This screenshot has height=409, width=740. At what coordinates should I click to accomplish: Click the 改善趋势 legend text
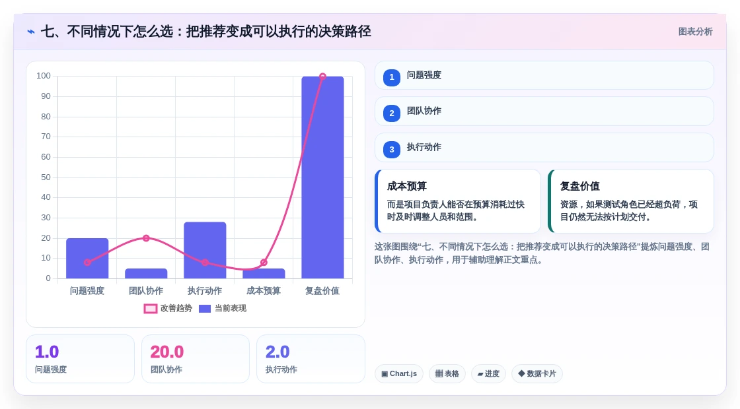(x=176, y=308)
